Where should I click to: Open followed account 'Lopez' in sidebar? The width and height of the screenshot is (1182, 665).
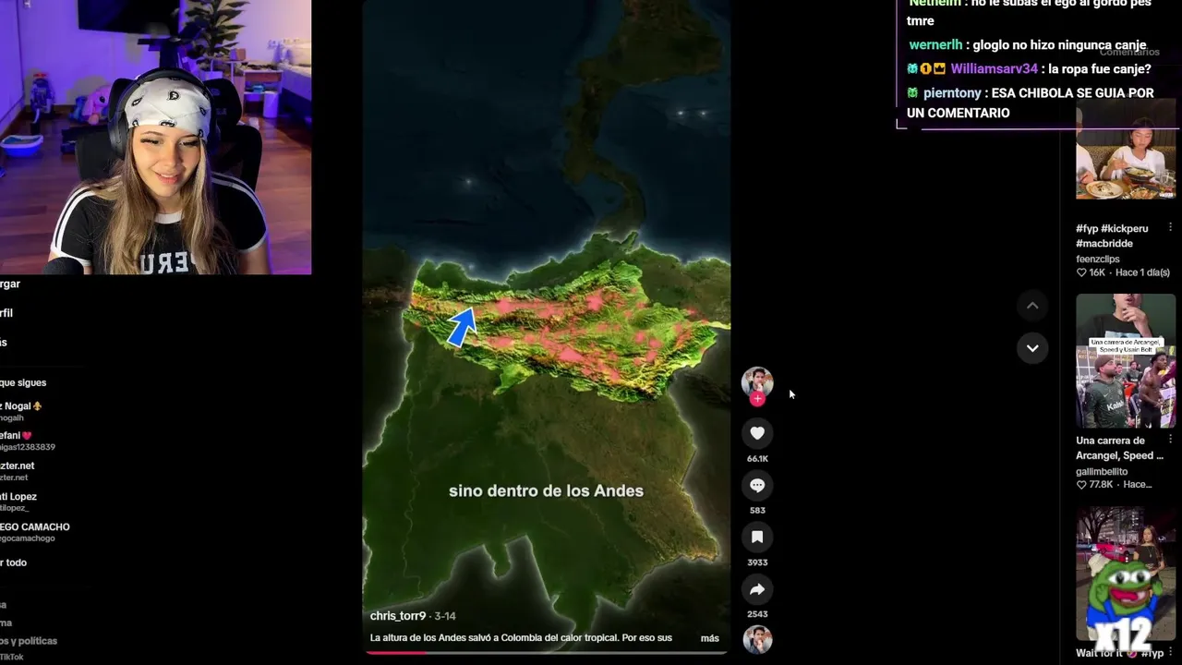point(18,502)
